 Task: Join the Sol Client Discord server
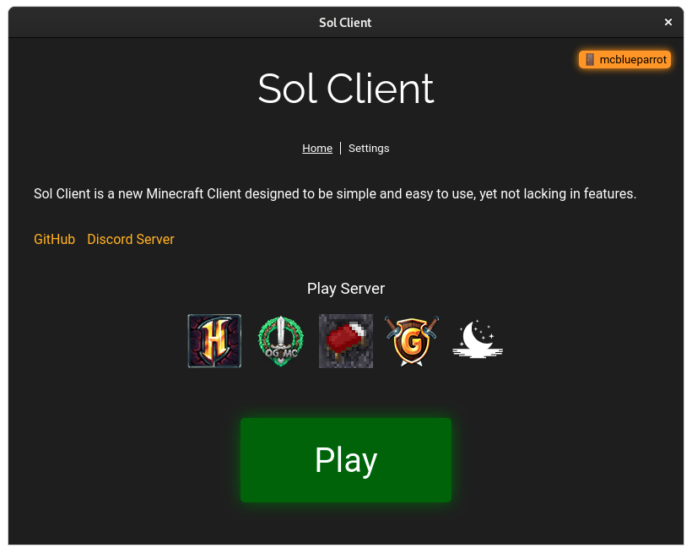pyautogui.click(x=130, y=239)
